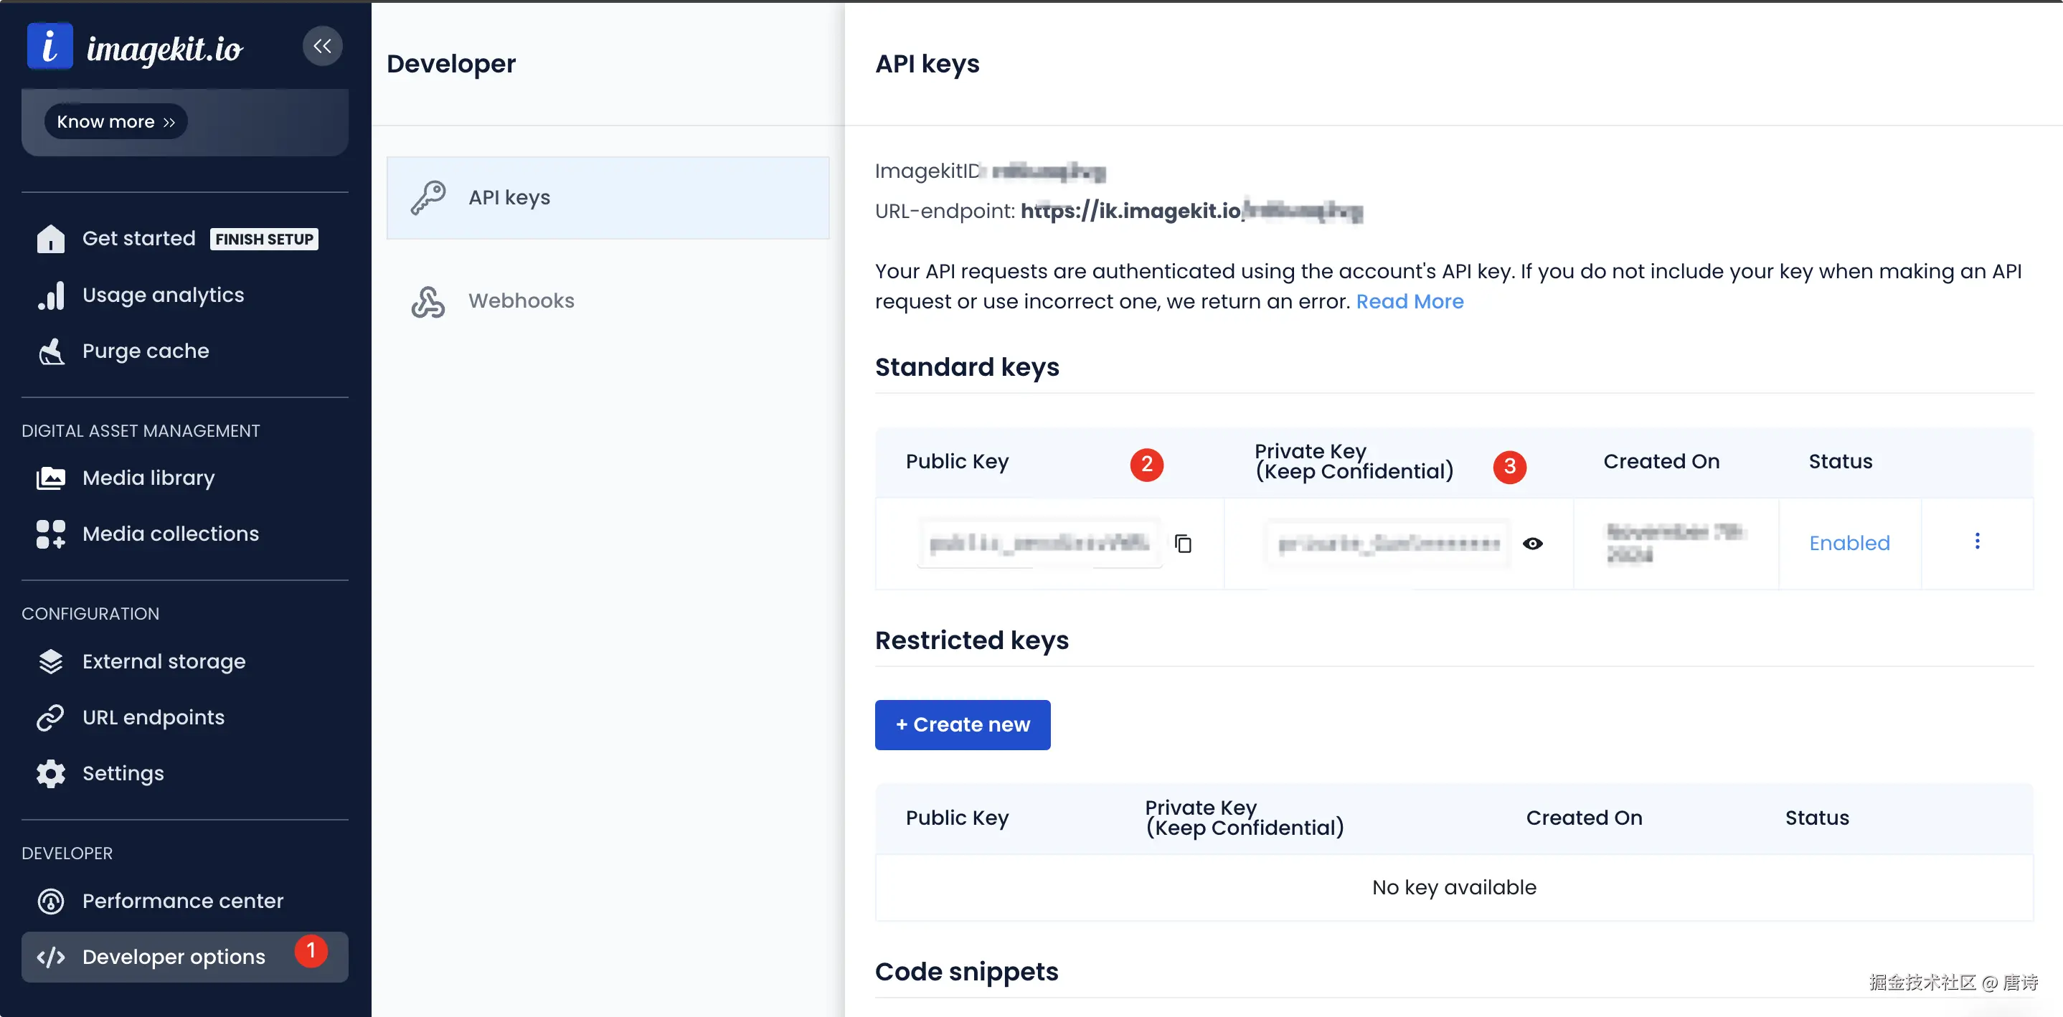Click the imagekit.io logo icon
Image resolution: width=2063 pixels, height=1017 pixels.
tap(49, 47)
